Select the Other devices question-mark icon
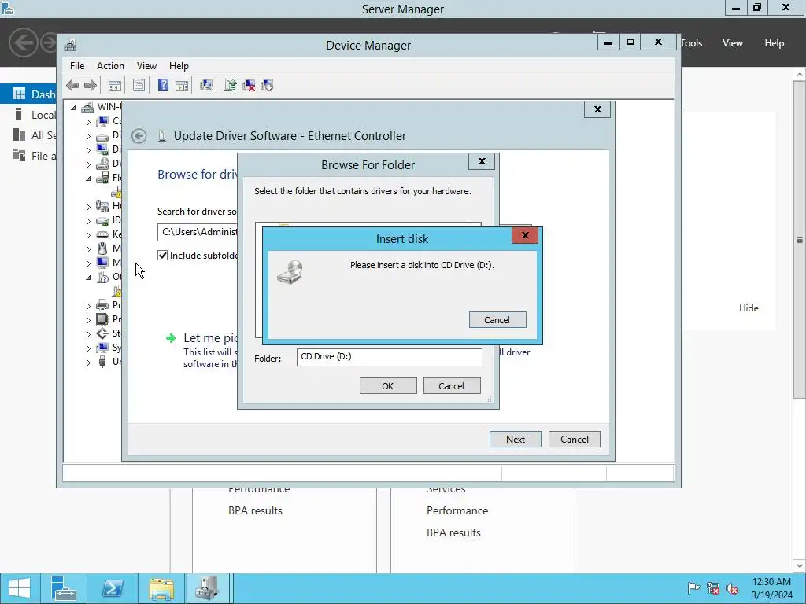The image size is (806, 604). (x=102, y=277)
